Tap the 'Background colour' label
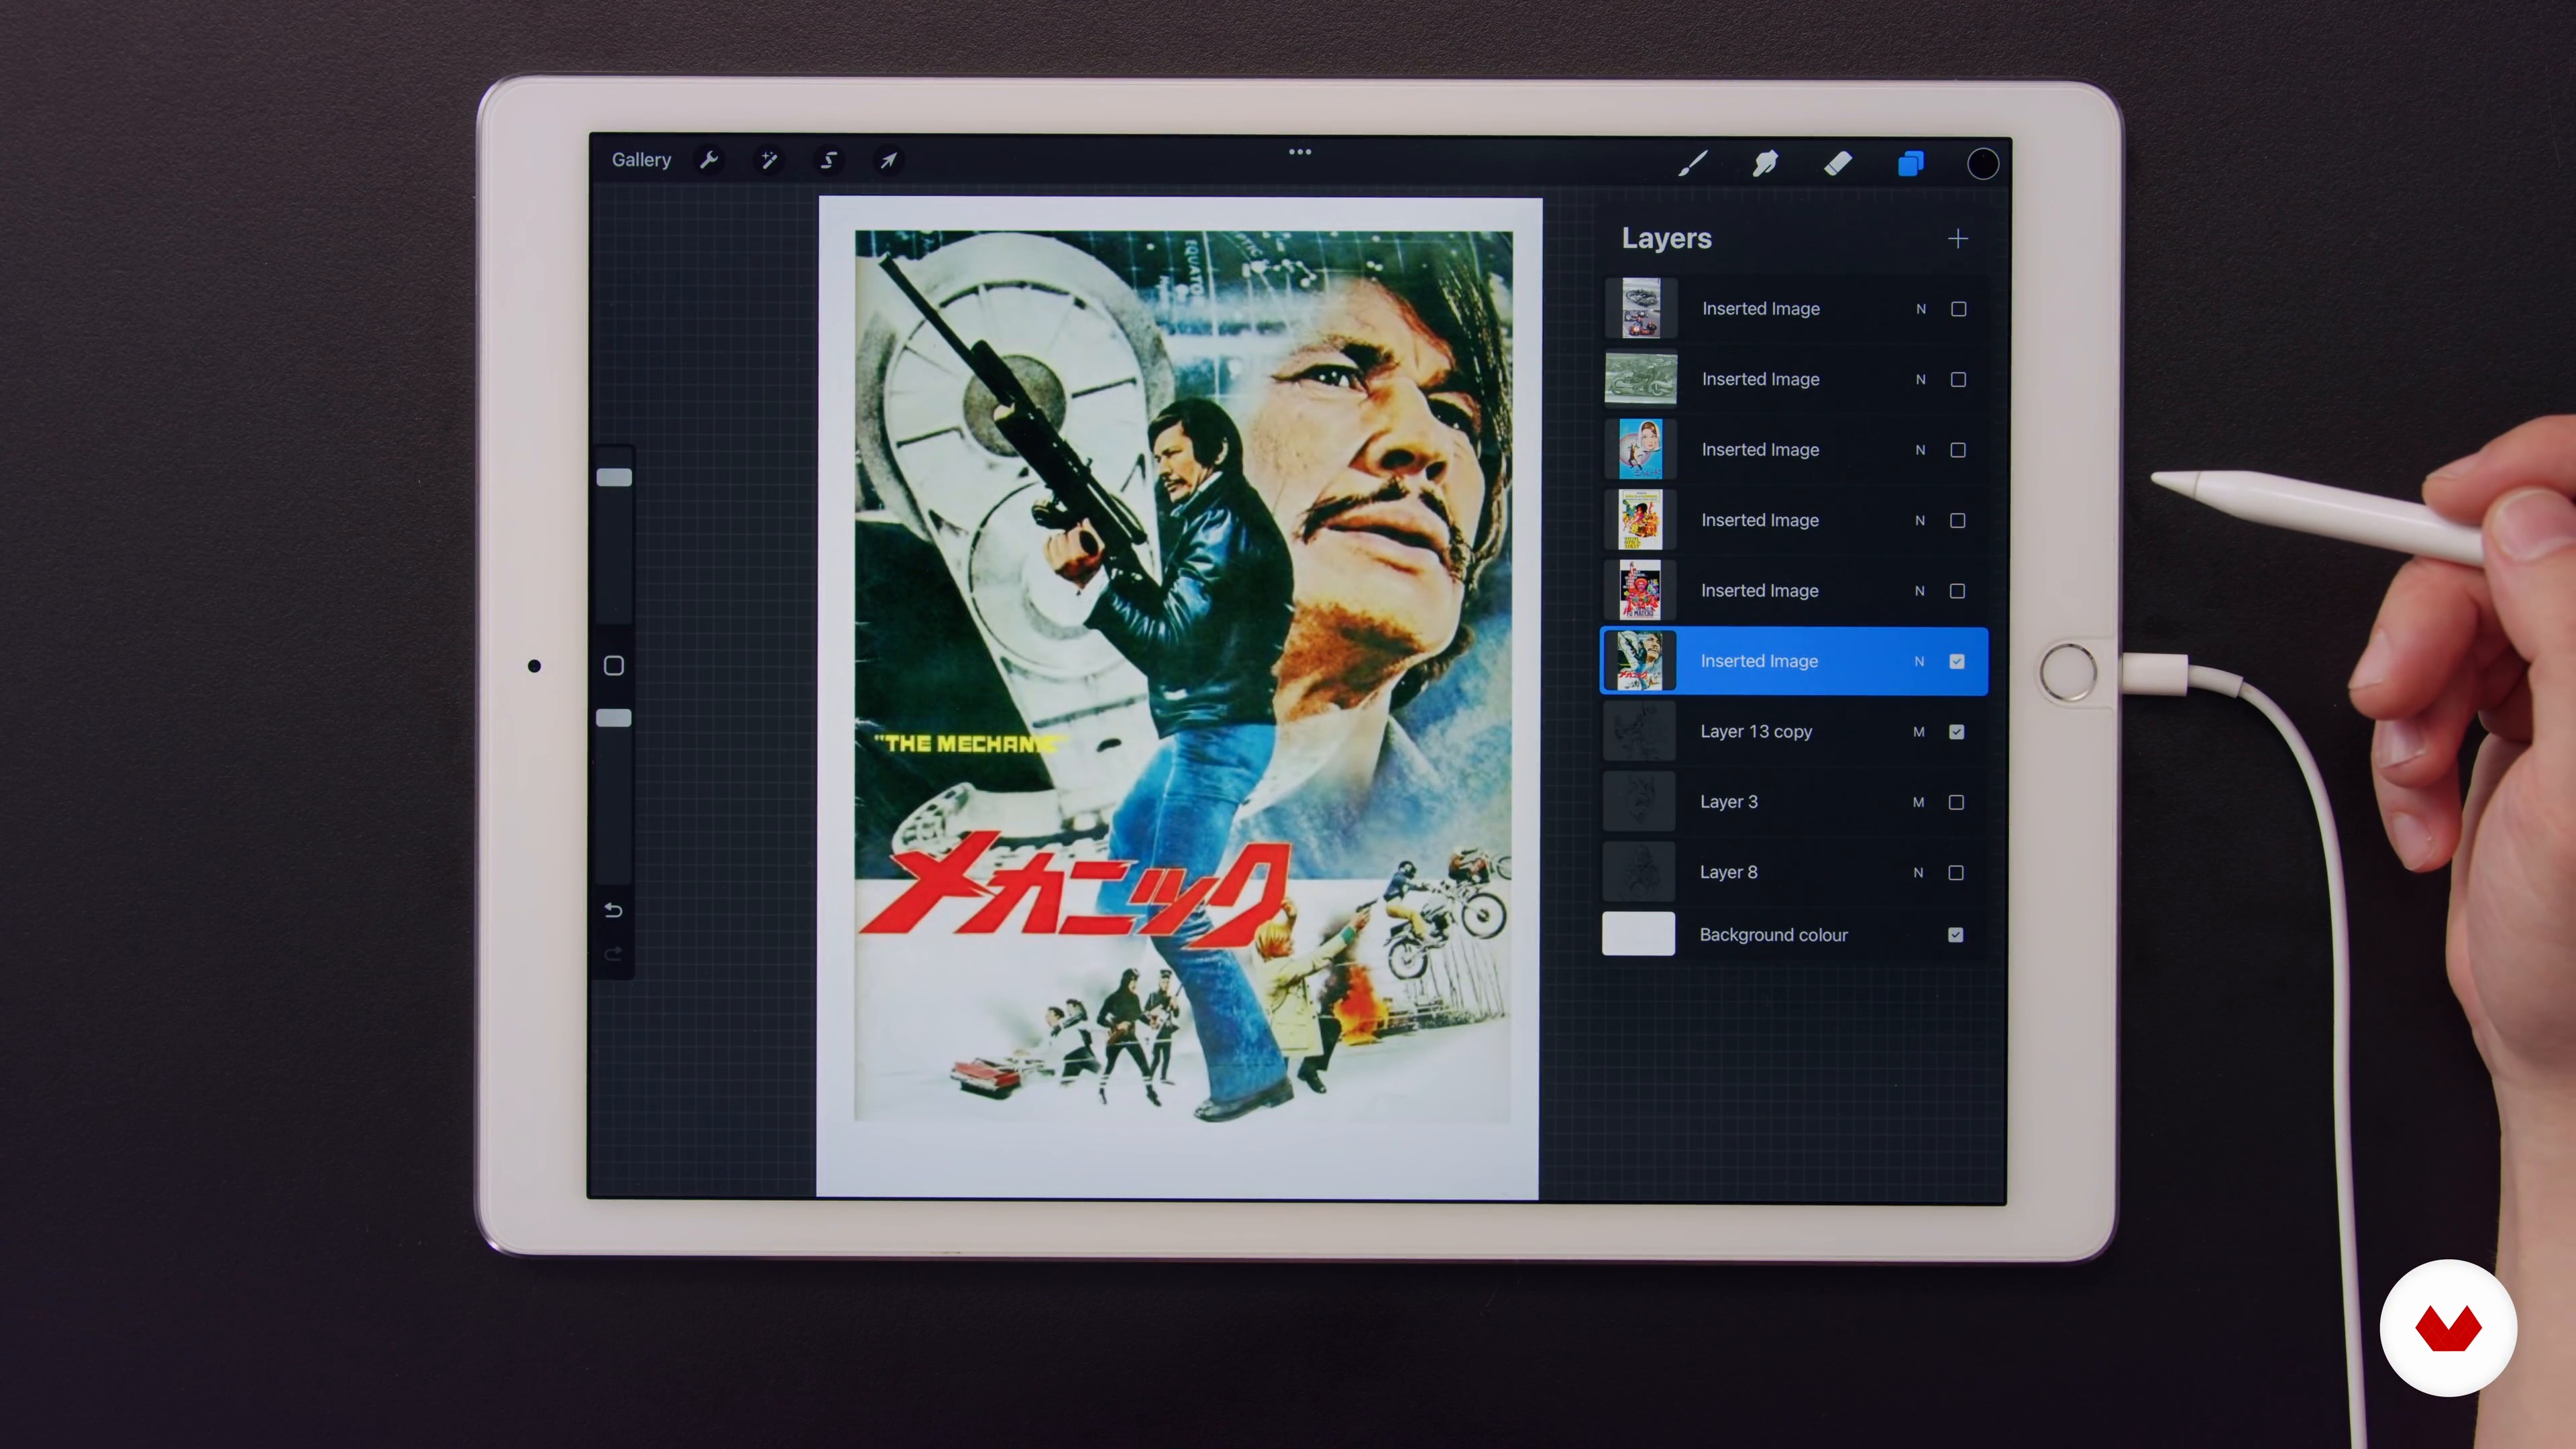The height and width of the screenshot is (1449, 2576). click(x=1773, y=935)
